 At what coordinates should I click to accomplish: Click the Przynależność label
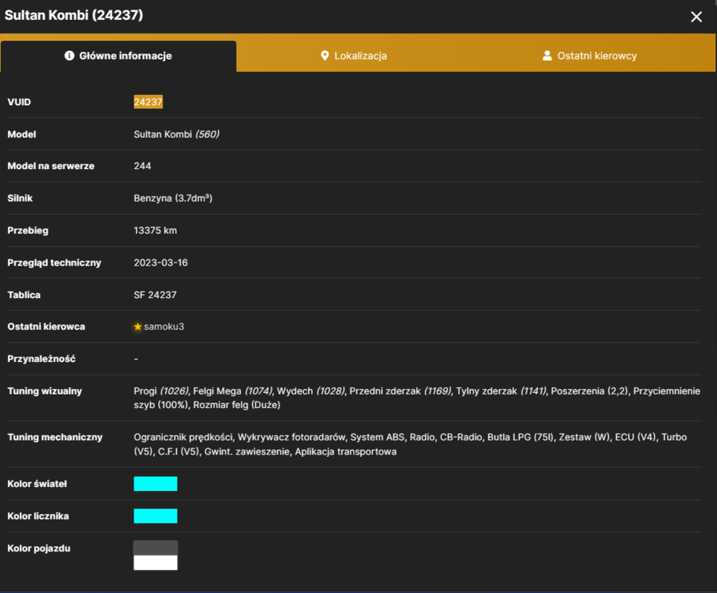click(x=41, y=358)
